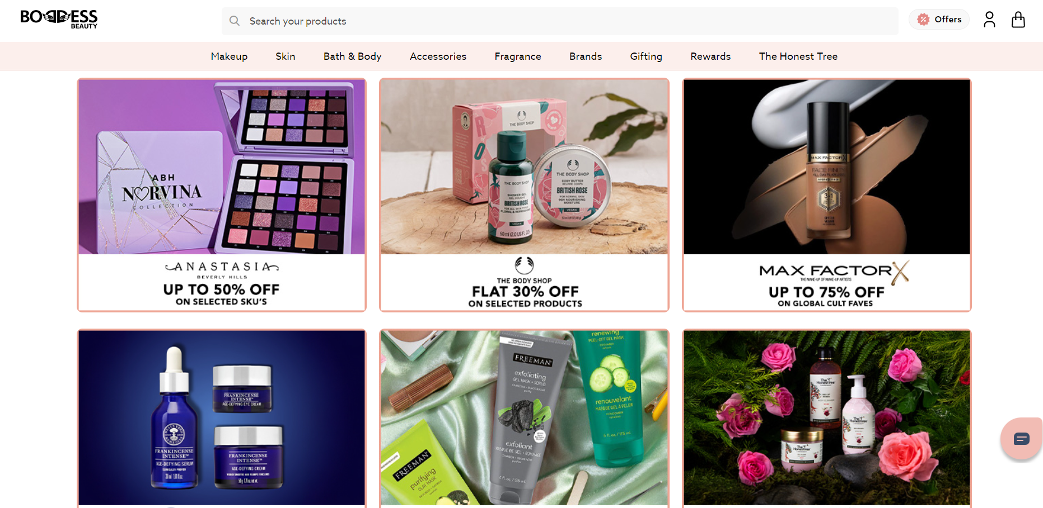Open Anastasia Norvina up to 50% off banner
The width and height of the screenshot is (1043, 508).
222,195
